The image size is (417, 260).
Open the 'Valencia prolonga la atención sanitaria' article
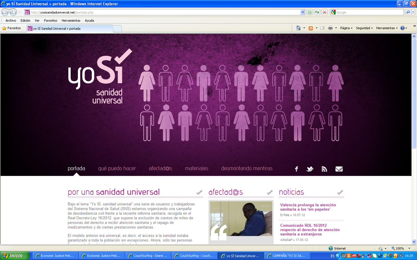click(308, 207)
